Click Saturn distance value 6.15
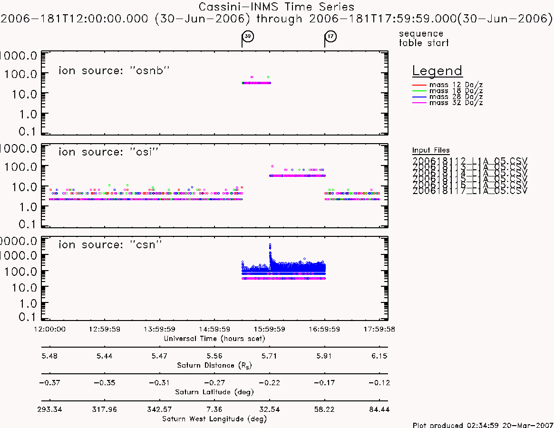The width and height of the screenshot is (554, 428). click(379, 356)
